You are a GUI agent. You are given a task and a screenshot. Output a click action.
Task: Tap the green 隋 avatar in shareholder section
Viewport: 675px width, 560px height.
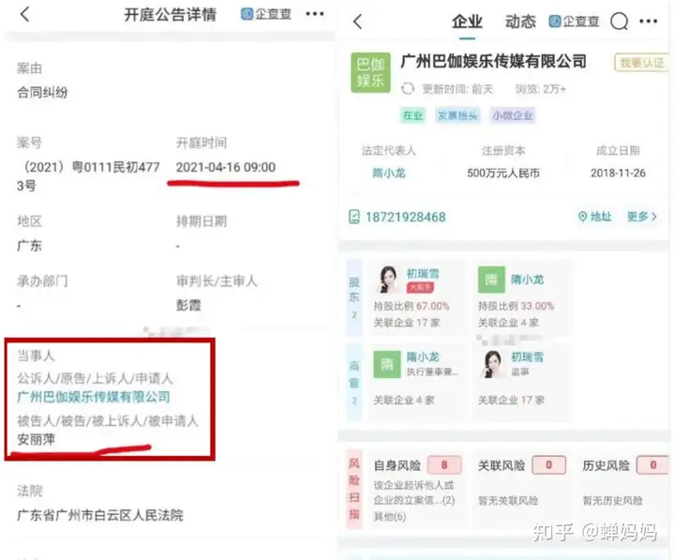pos(491,280)
